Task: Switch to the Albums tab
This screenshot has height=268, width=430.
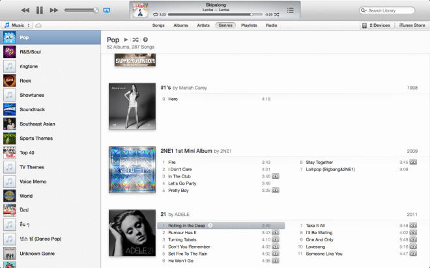Action: point(180,25)
